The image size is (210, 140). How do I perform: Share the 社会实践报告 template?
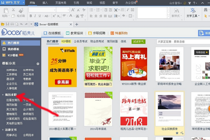182,133
